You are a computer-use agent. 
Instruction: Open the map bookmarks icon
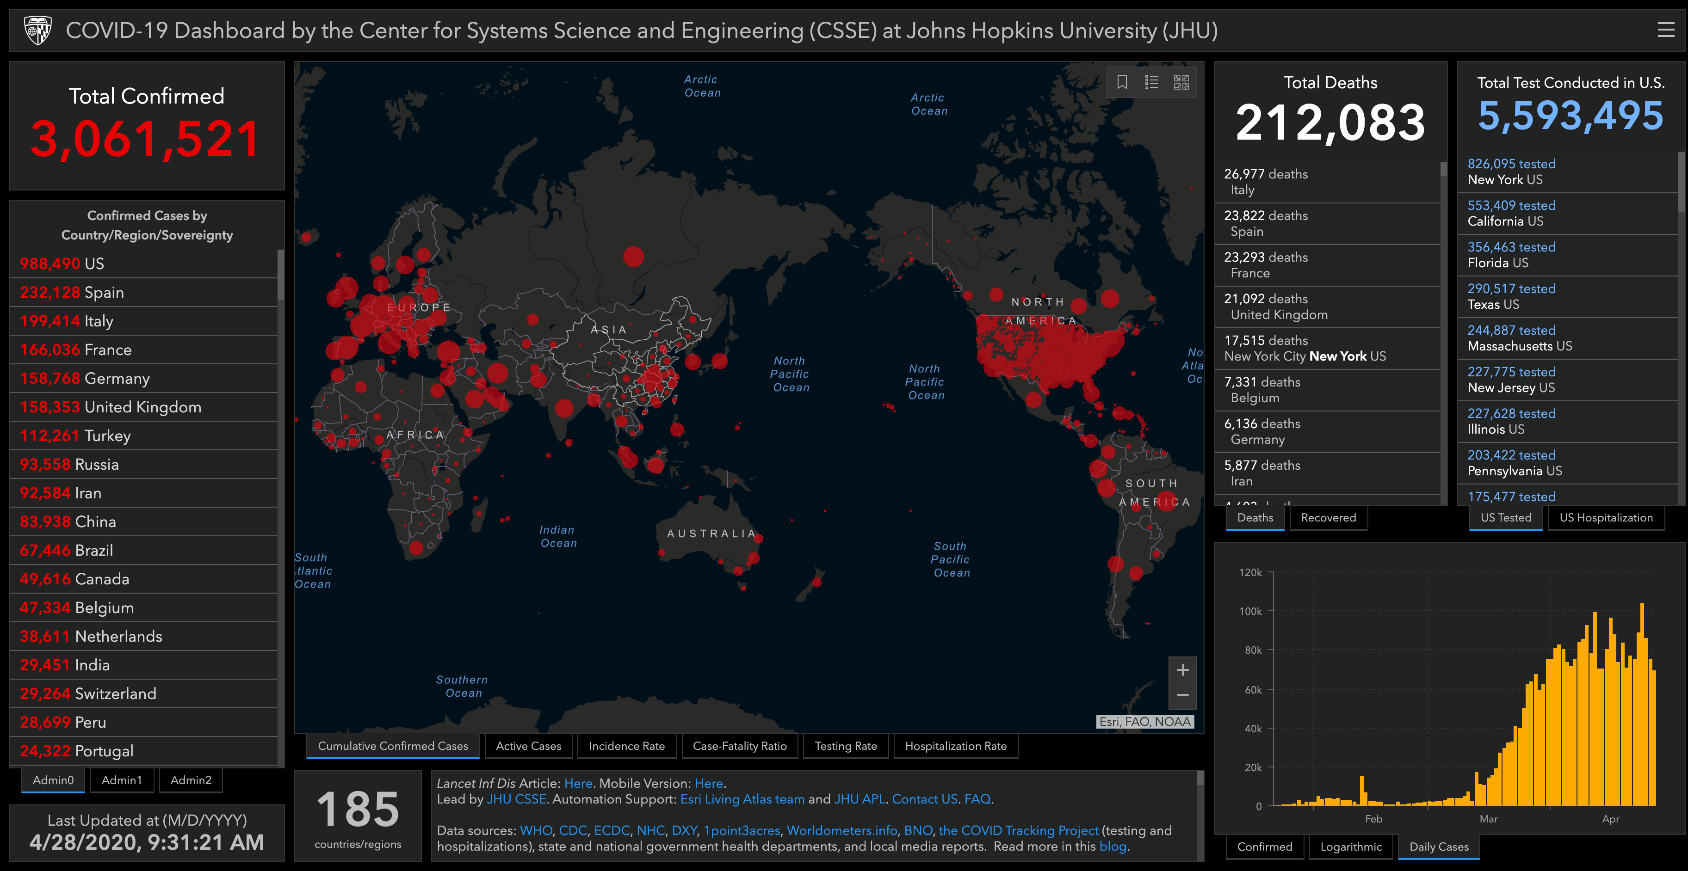point(1122,82)
